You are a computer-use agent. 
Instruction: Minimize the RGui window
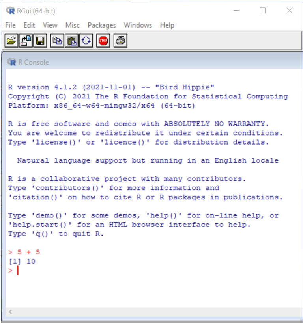(x=236, y=11)
